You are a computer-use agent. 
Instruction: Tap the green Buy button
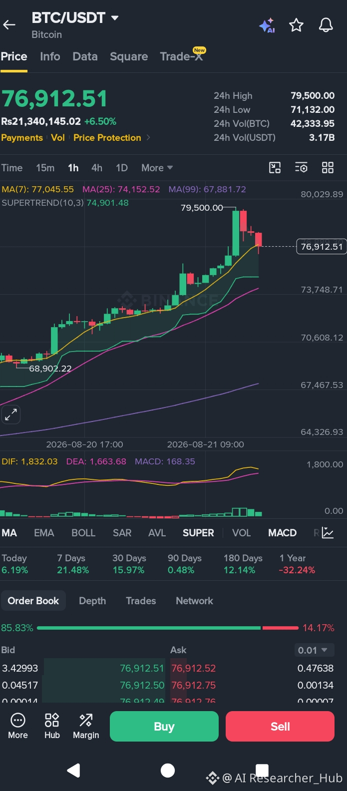(164, 727)
